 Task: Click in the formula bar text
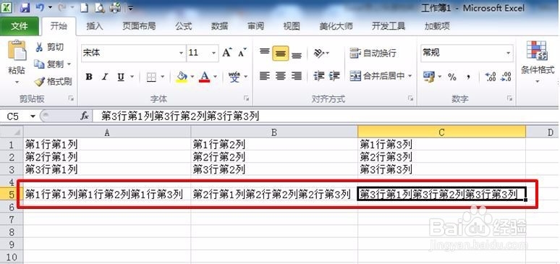pos(180,116)
